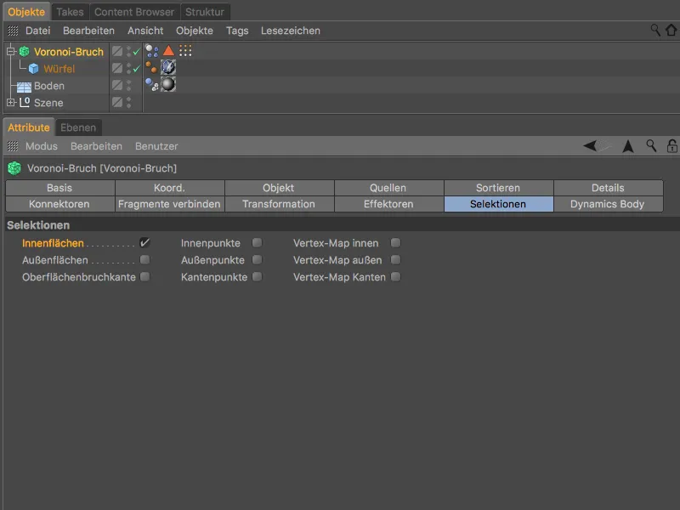The height and width of the screenshot is (510, 680).
Task: Click the layer square icon for Boden
Action: pyautogui.click(x=117, y=85)
